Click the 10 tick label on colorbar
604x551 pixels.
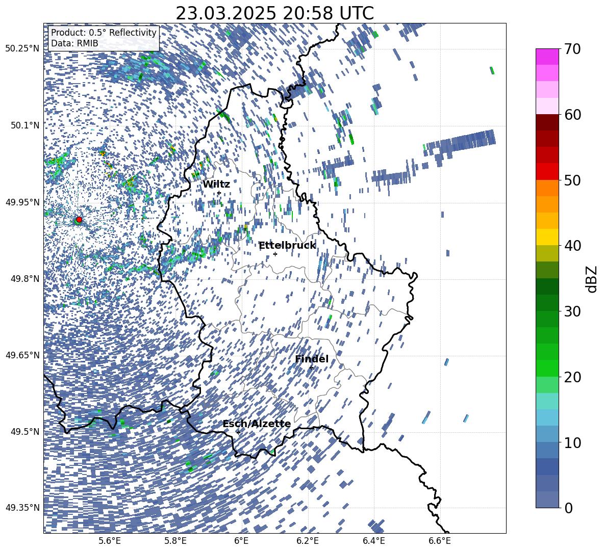(x=572, y=442)
